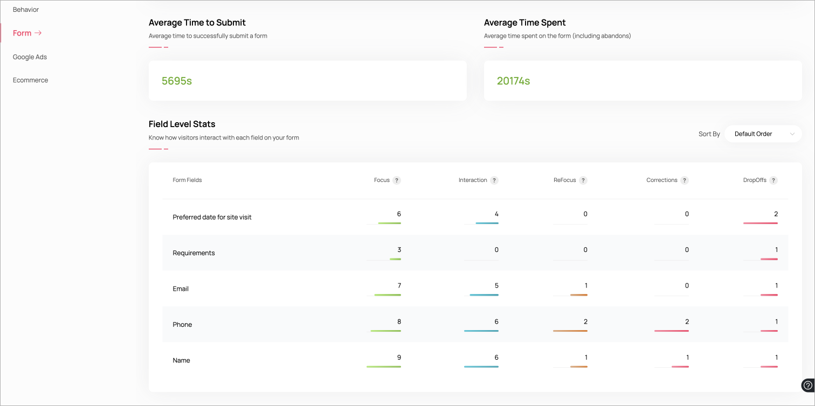Screen dimensions: 815x406
Task: Click the Name field Focus progress bar
Action: coord(384,367)
